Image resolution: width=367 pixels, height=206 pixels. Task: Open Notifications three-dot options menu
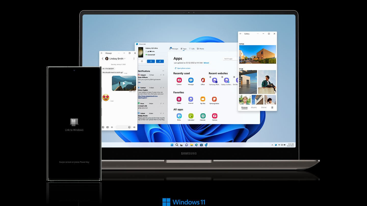click(x=163, y=71)
